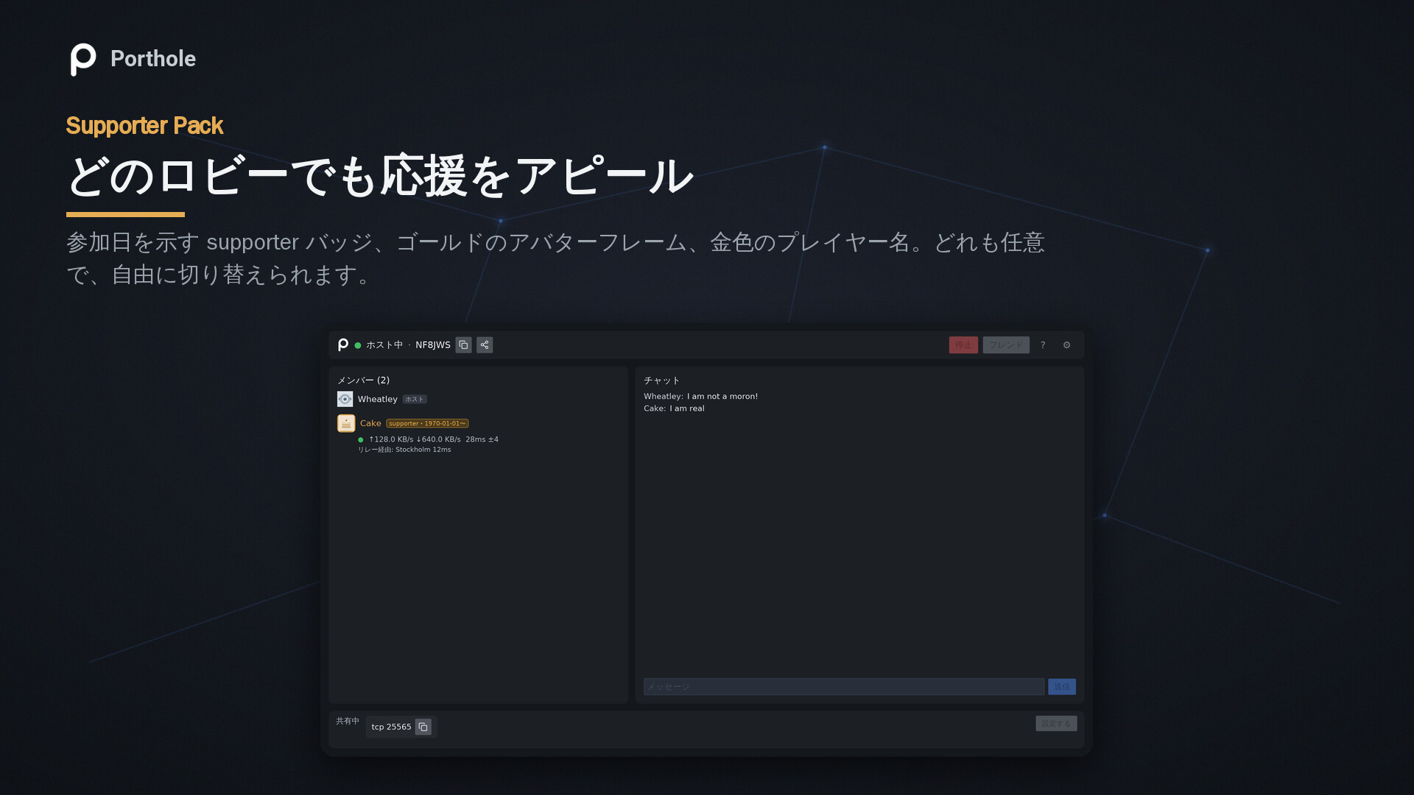Click Cake's green connection status dot
The height and width of the screenshot is (795, 1414).
361,439
